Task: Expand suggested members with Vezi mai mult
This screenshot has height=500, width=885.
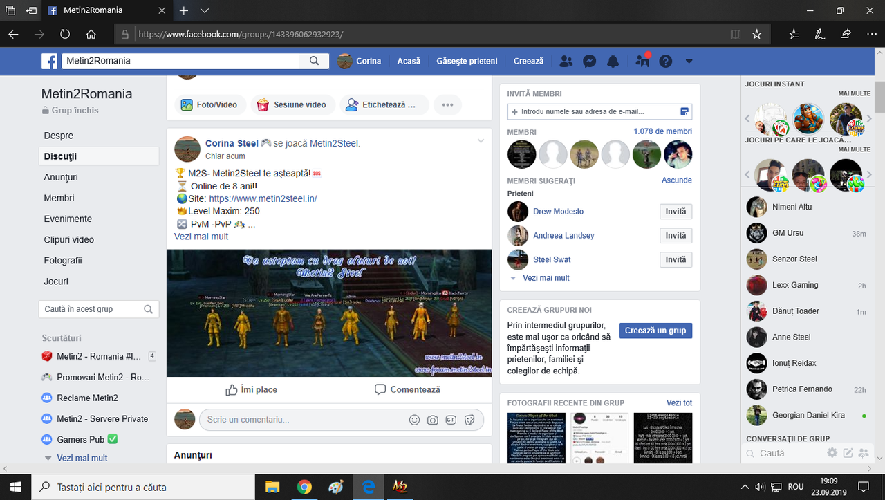Action: coord(546,278)
